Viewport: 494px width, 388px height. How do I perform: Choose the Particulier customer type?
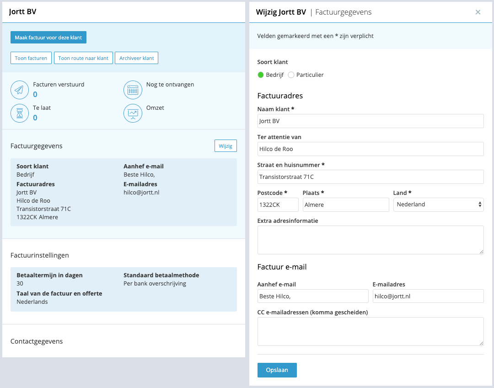coord(291,75)
